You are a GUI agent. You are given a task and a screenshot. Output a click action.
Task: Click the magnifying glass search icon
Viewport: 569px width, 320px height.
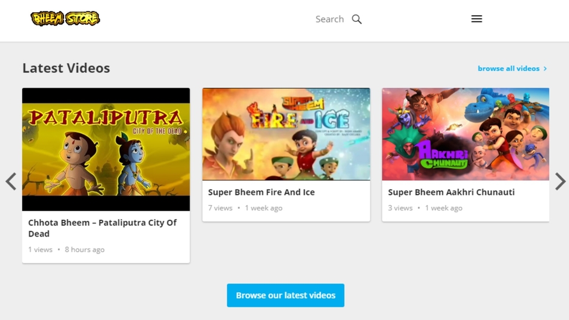(357, 19)
